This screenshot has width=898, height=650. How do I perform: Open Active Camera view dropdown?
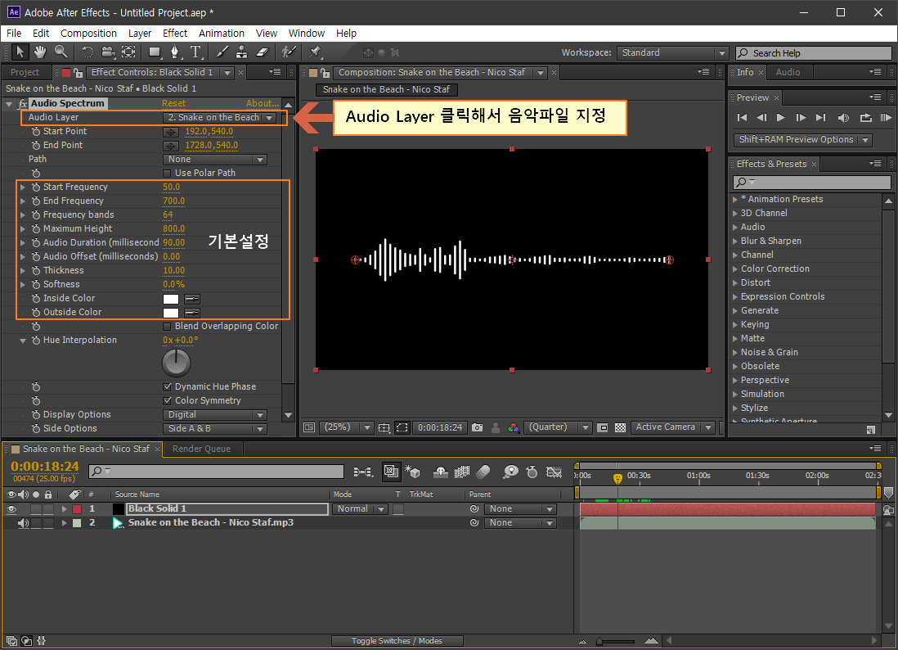(673, 427)
